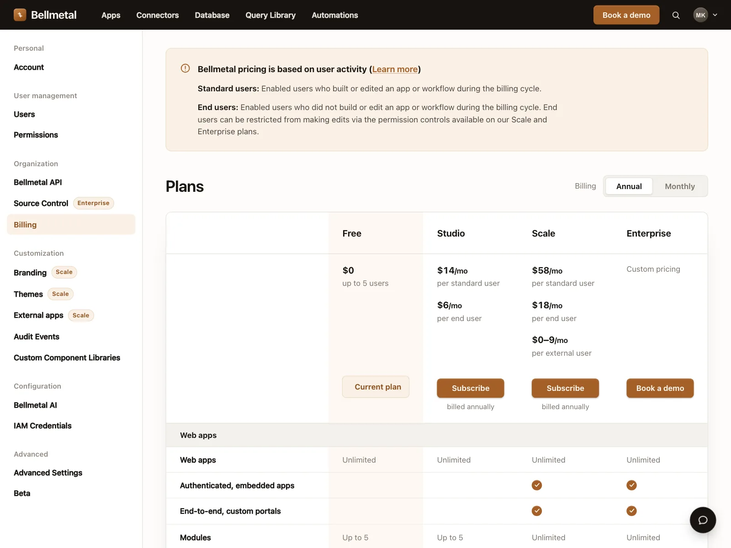
Task: Click "Custom pricing" under Enterprise
Action: [653, 269]
